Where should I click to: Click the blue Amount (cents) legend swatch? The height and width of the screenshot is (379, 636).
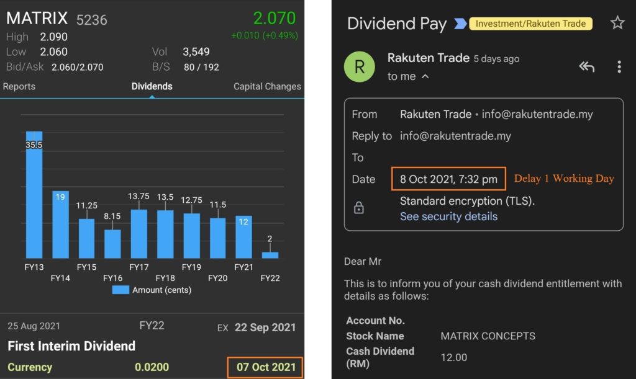[x=120, y=290]
